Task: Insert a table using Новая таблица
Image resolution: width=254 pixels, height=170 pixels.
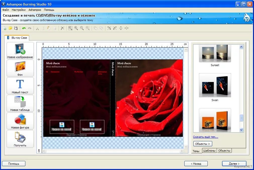Action: point(20,103)
